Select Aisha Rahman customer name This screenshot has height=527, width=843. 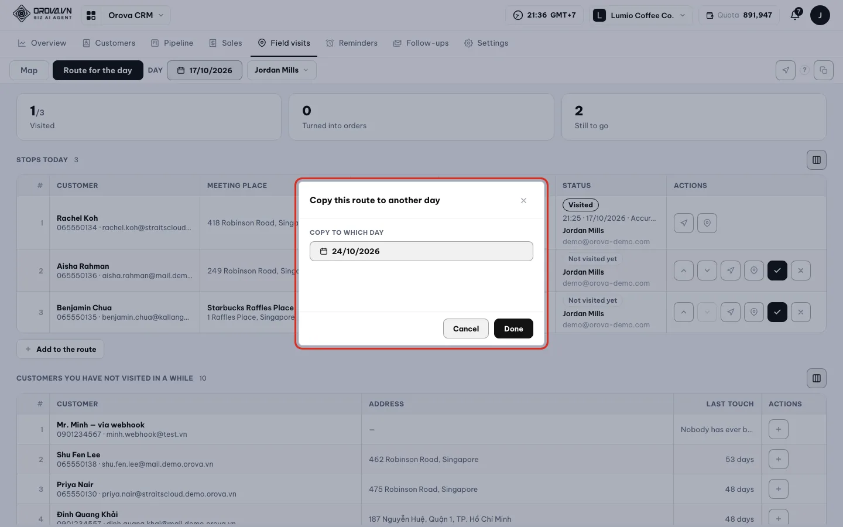point(83,266)
